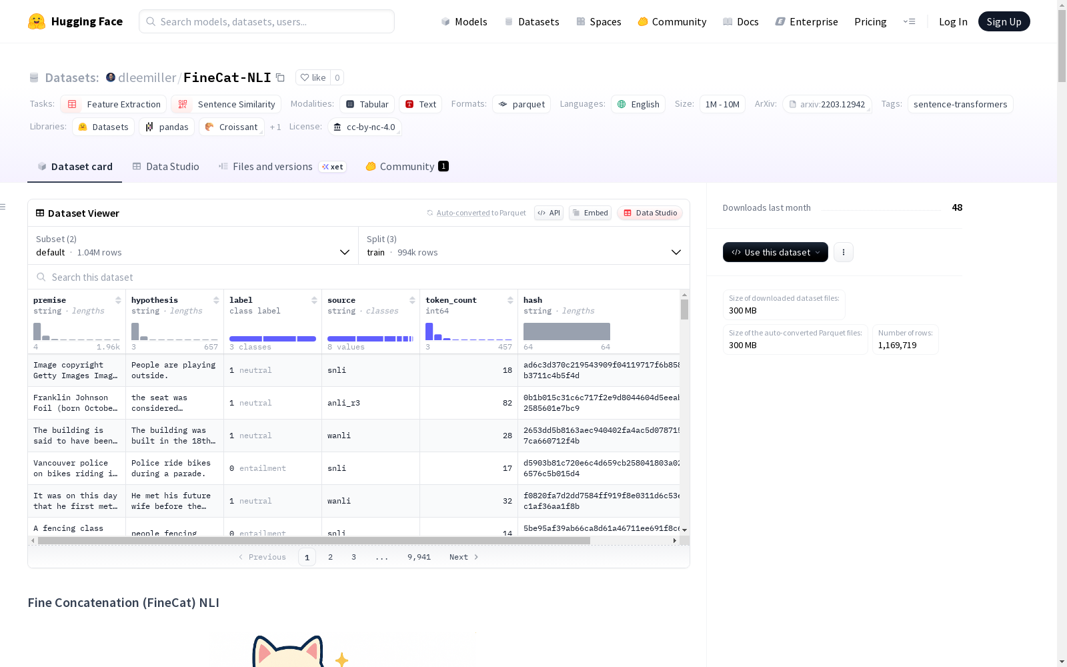Screen dimensions: 1067x667
Task: Select the English language tag
Action: point(638,104)
